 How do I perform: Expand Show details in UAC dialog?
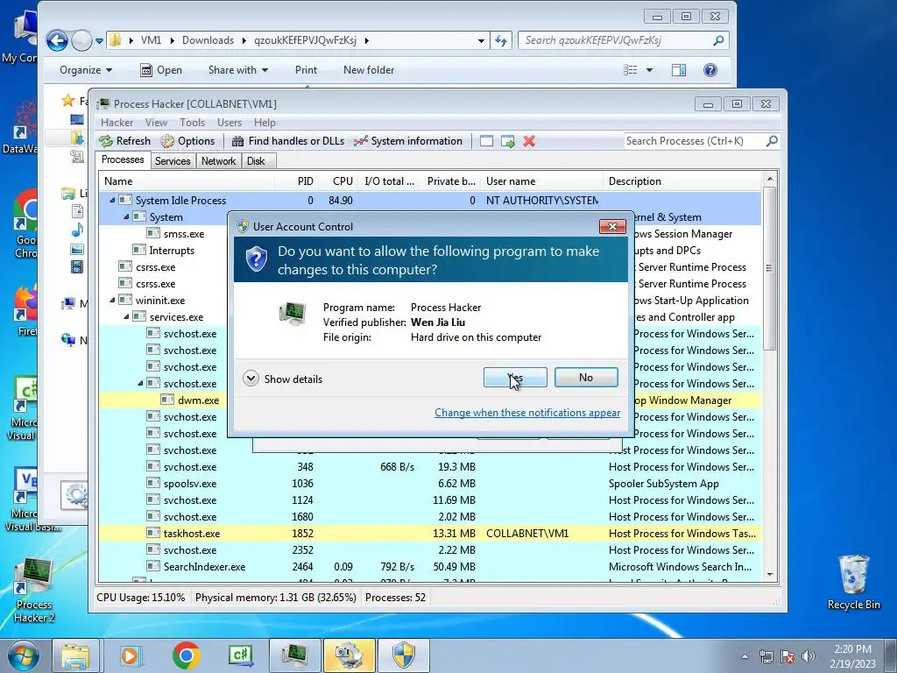[x=283, y=379]
